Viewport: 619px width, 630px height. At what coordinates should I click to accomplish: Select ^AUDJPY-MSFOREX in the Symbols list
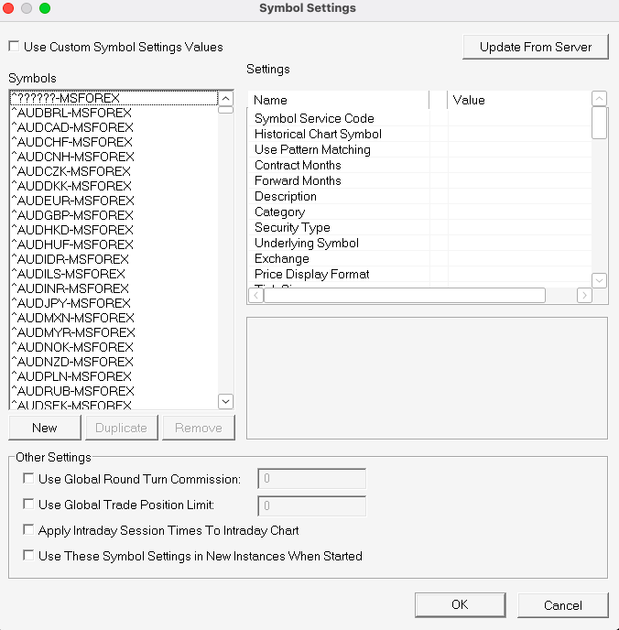(x=71, y=303)
